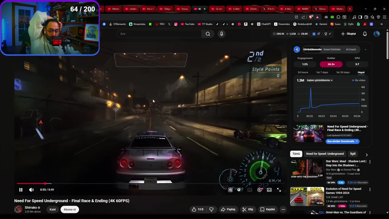The height and width of the screenshot is (219, 389).
Task: Select the 1st 28 days time range
Action: coord(343,72)
